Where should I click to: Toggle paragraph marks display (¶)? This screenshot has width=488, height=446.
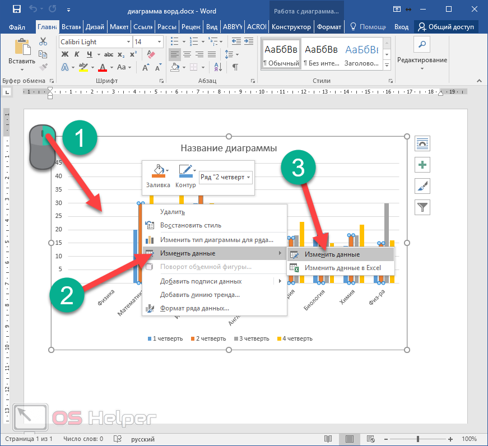pos(235,67)
